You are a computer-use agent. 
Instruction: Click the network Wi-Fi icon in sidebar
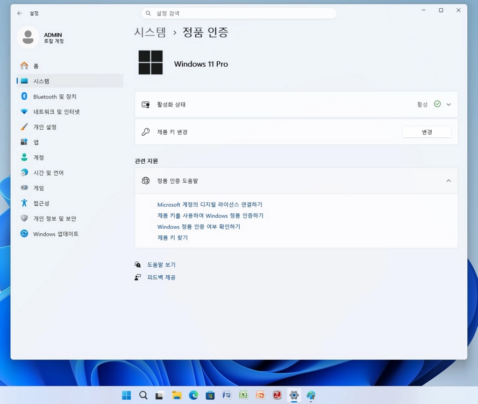click(24, 112)
